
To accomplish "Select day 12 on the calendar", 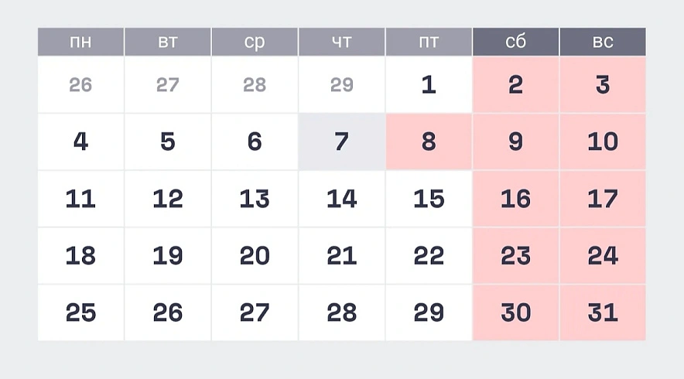I will point(168,199).
